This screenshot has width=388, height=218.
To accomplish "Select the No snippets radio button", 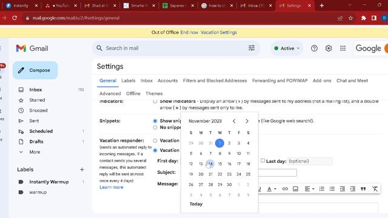I will pos(155,128).
